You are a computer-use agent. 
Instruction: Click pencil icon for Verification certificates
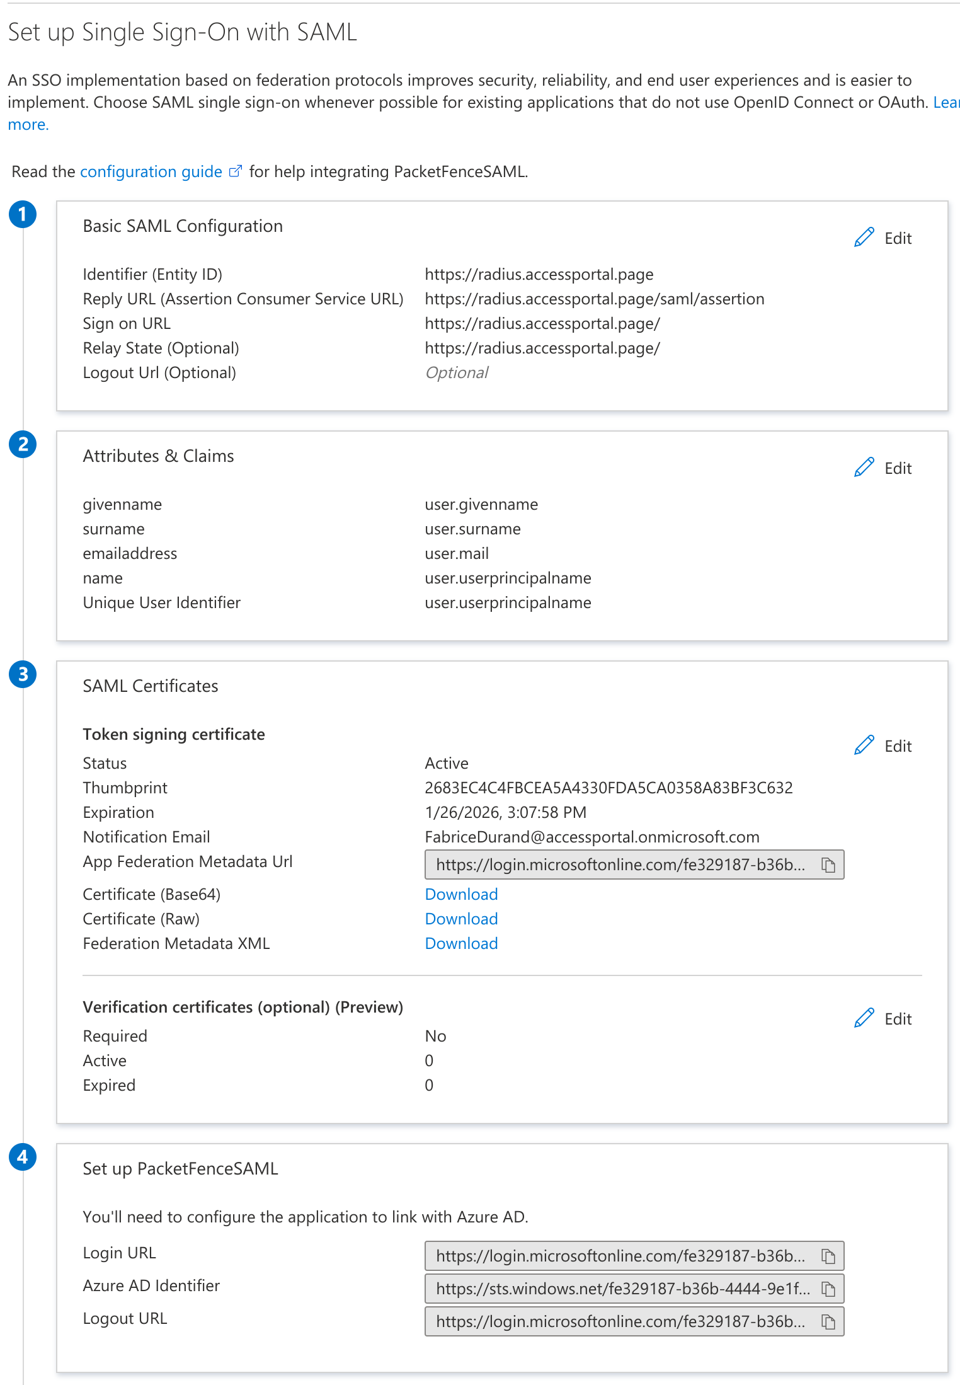click(864, 1018)
